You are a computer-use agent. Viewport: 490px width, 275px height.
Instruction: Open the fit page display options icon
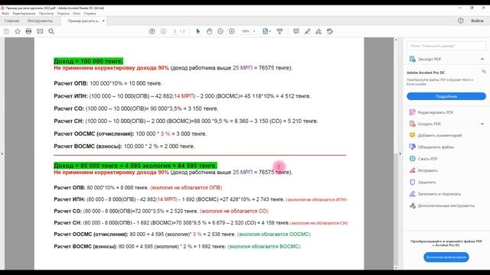(x=266, y=31)
